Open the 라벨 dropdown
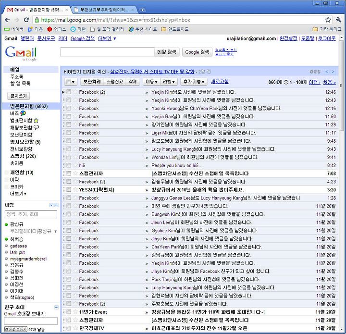The image size is (346, 334). pyautogui.click(x=169, y=82)
